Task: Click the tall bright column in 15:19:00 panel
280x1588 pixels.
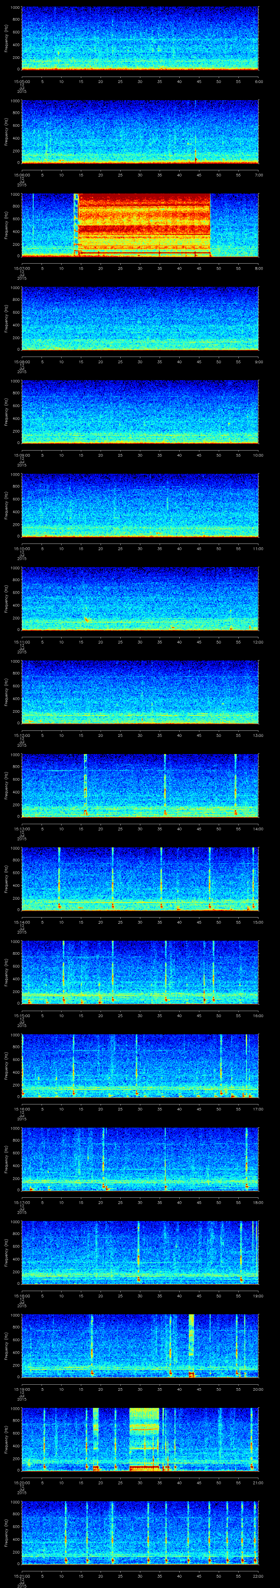Action: coord(191,1346)
